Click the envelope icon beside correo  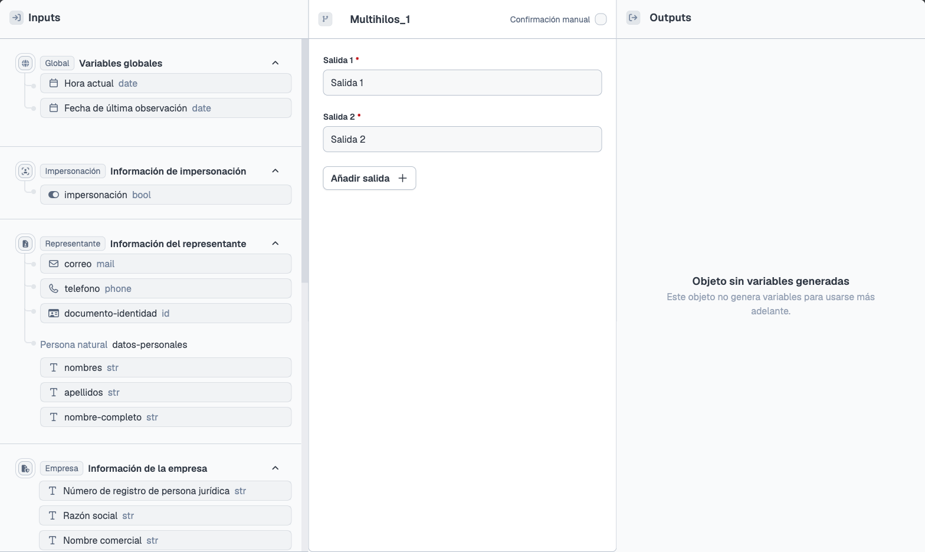click(54, 264)
